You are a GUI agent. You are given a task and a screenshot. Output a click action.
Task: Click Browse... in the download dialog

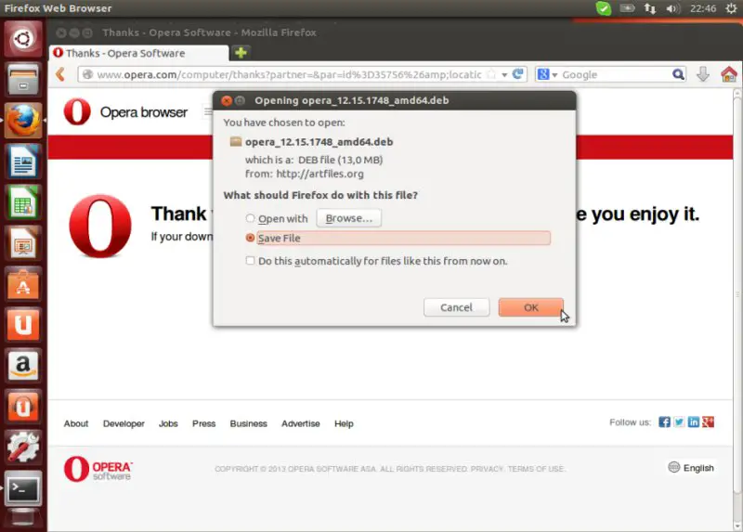(x=349, y=218)
